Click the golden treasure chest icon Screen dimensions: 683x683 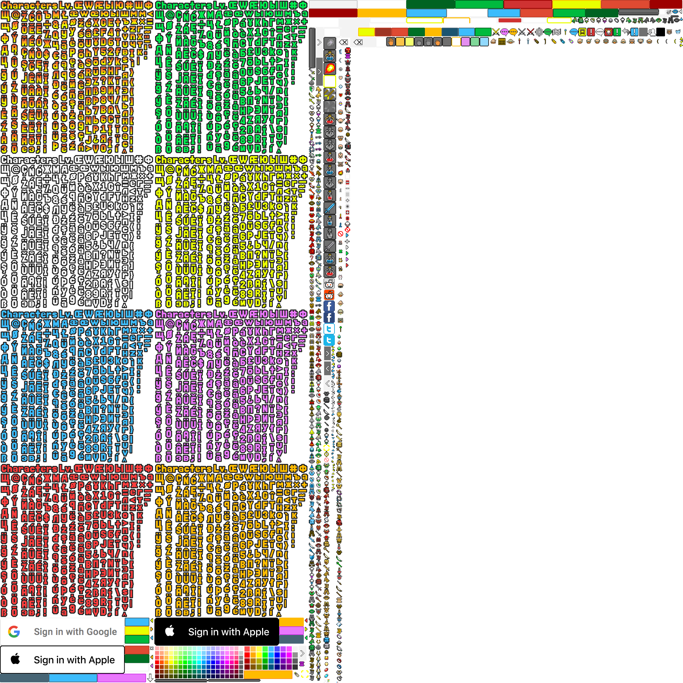(502, 42)
